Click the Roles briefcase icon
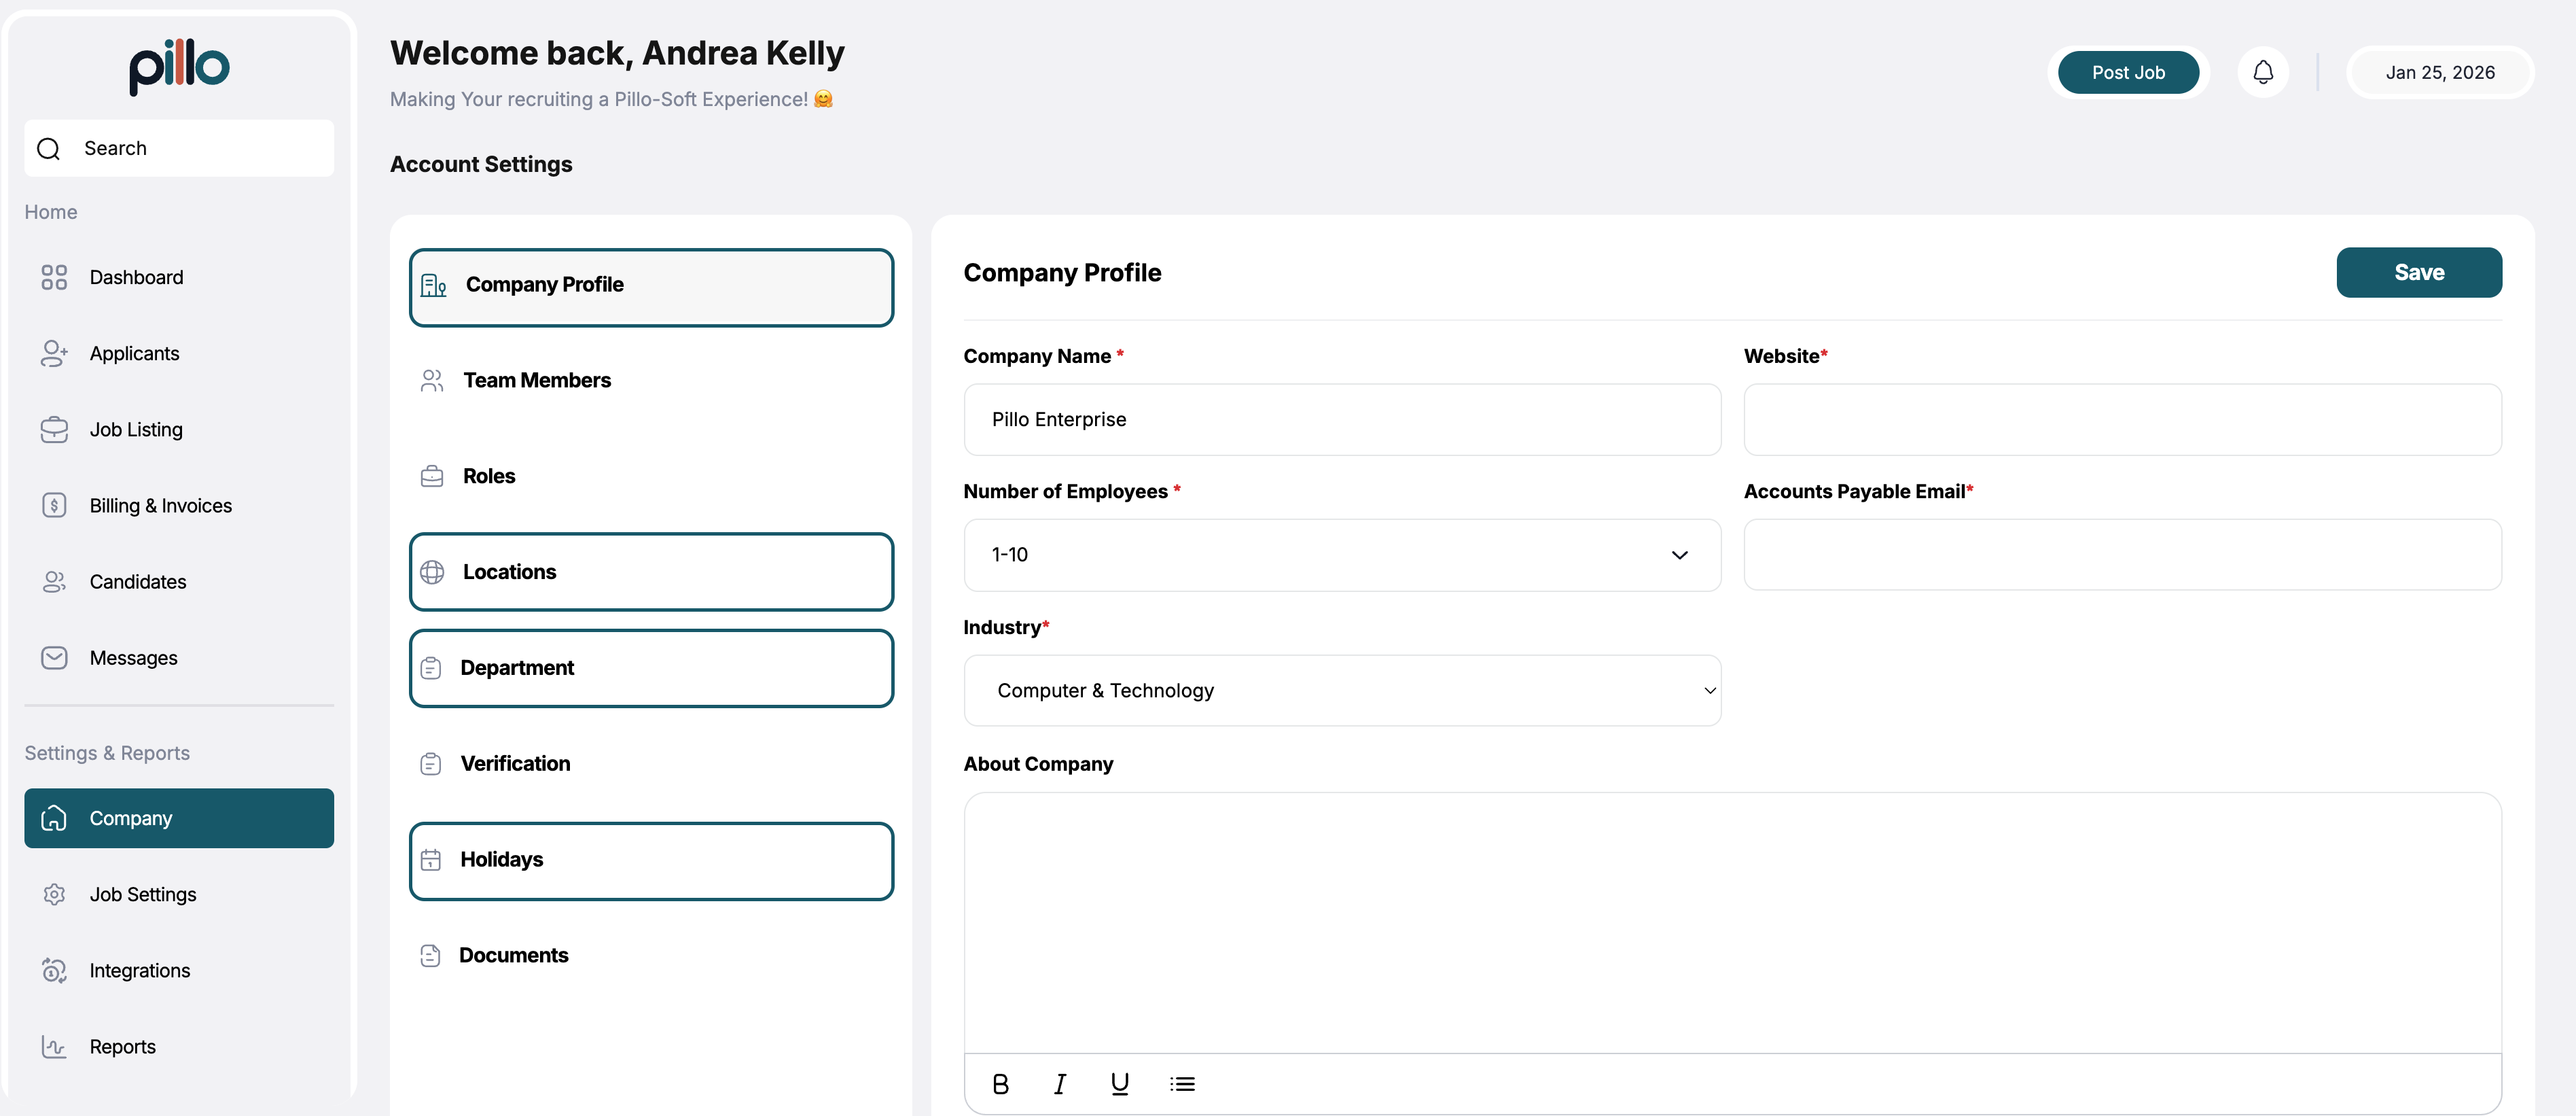The width and height of the screenshot is (2576, 1116). (x=432, y=476)
